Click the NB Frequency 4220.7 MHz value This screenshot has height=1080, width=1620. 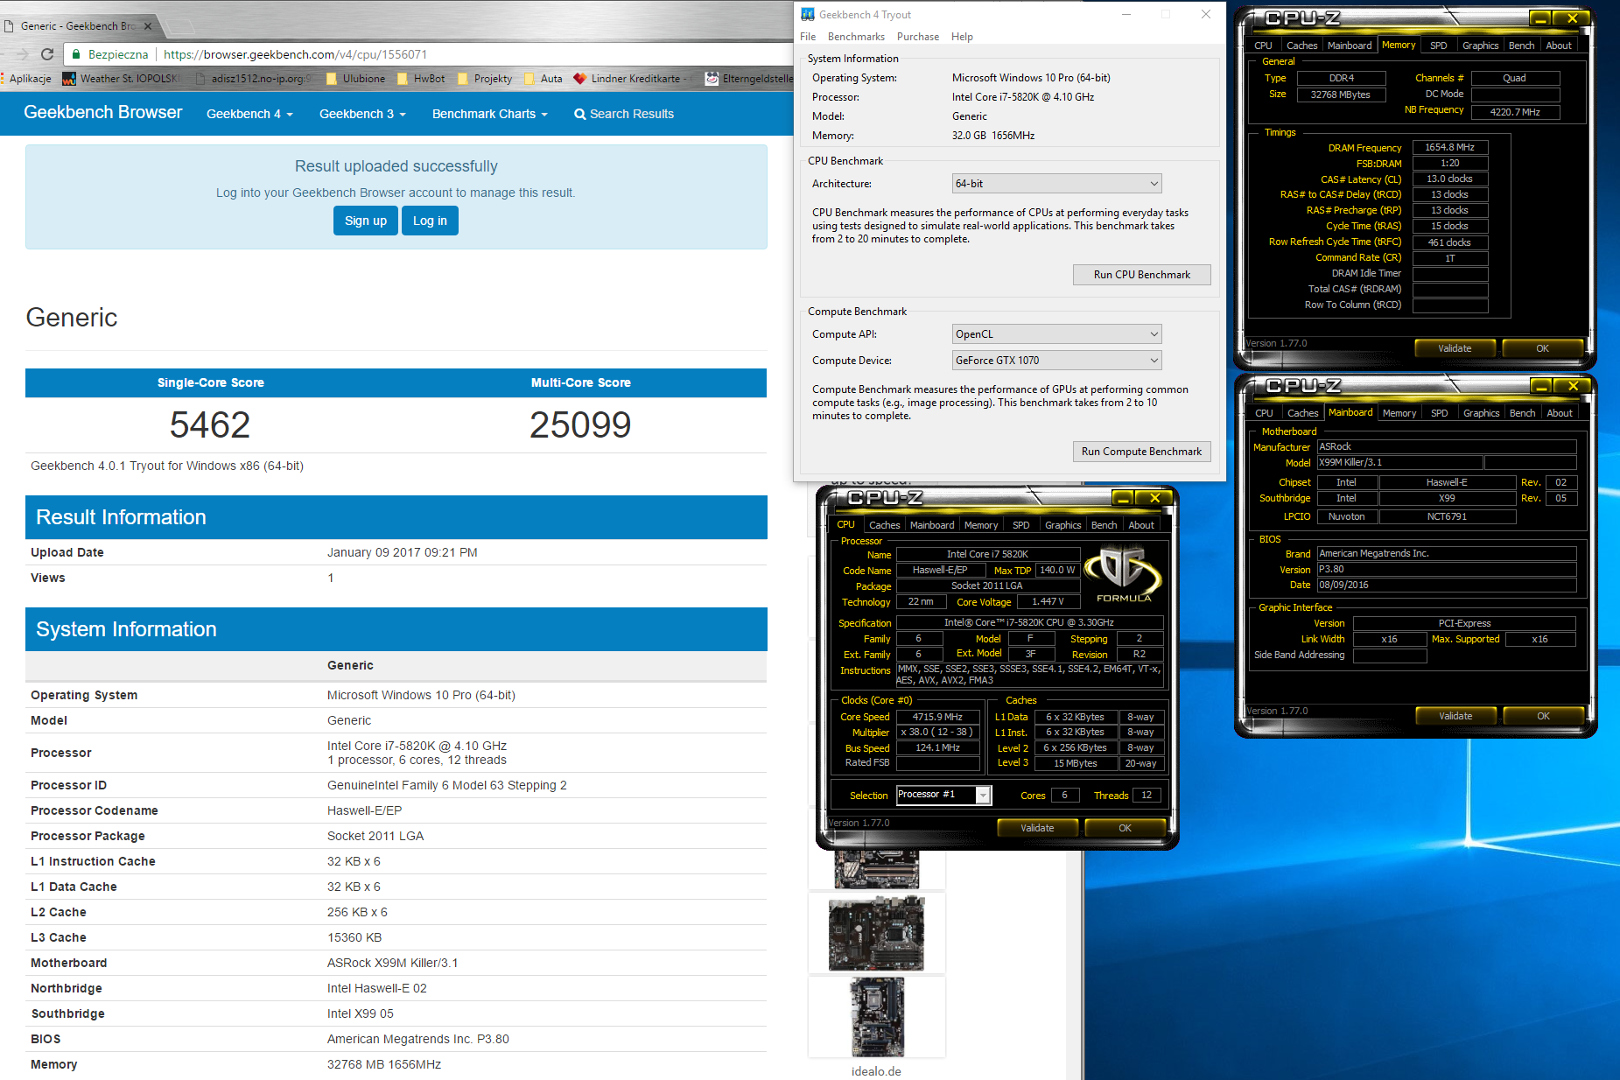click(1515, 112)
